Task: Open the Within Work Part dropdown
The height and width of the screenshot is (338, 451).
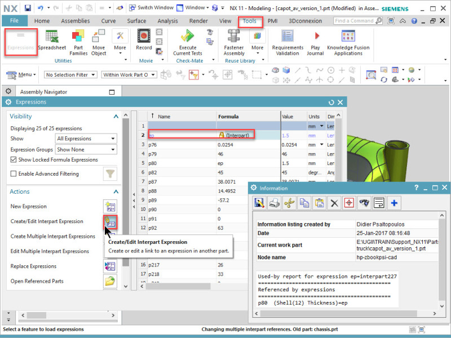Action: click(129, 75)
